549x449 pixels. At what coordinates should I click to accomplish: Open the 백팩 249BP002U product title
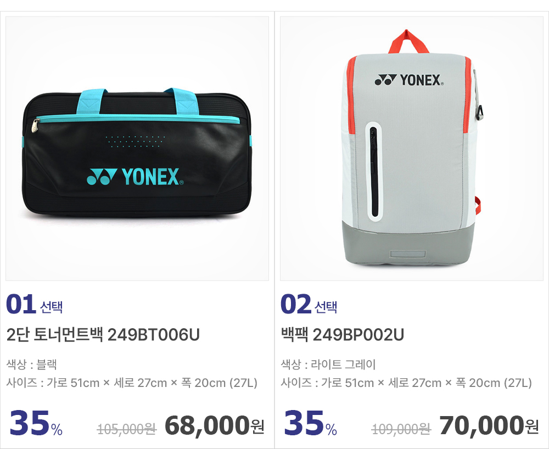343,335
